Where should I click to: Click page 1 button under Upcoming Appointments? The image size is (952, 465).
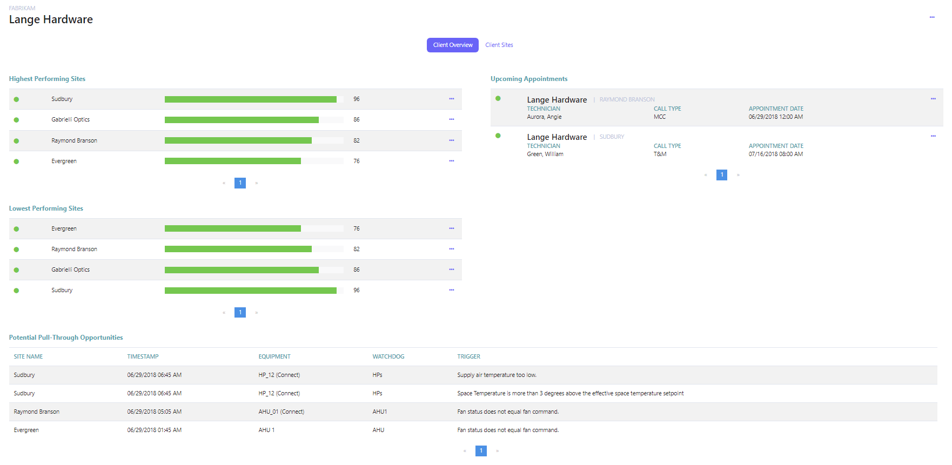[721, 175]
